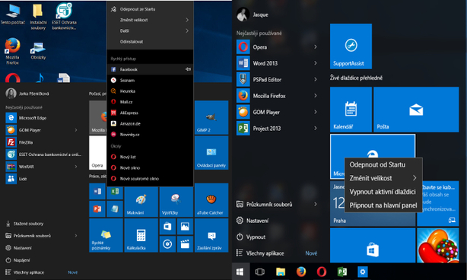Viewport: 467px width, 280px height.
Task: Open the Store tile in right Start menu
Action: coord(373,246)
